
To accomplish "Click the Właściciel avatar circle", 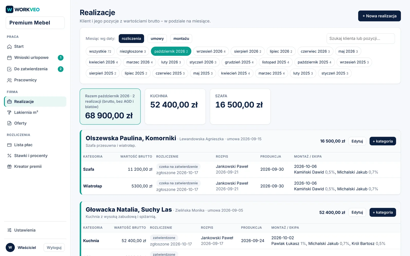I will point(10,248).
